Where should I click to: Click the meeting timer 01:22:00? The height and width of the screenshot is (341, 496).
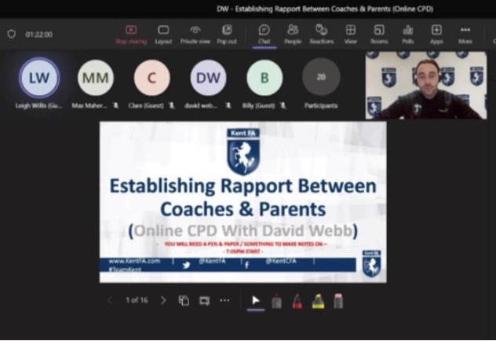38,35
